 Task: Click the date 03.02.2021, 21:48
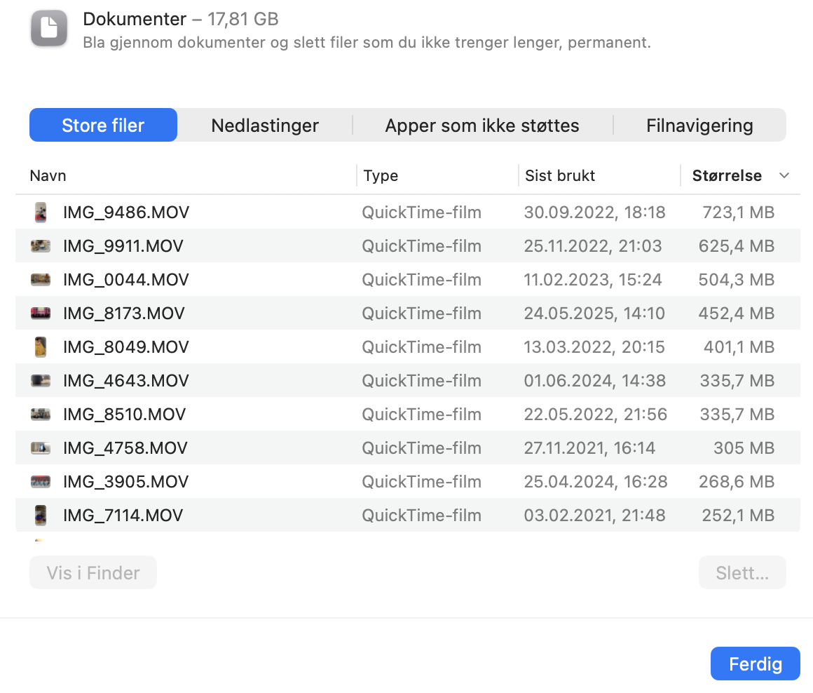click(595, 515)
